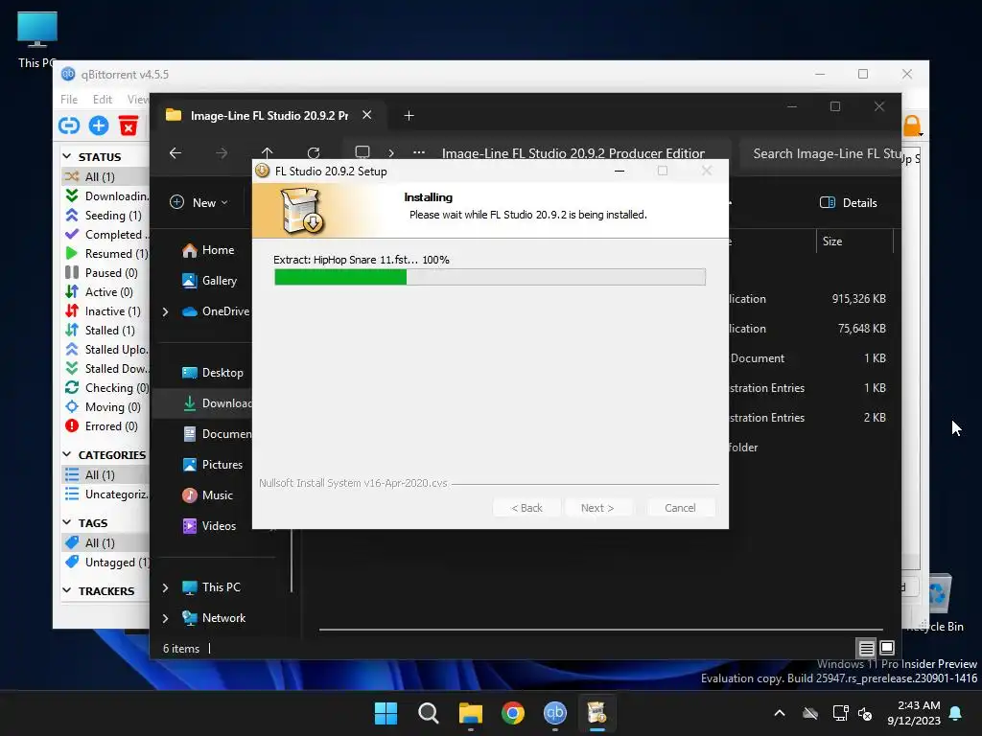
Task: Open Gallery in Explorer sidebar
Action: [x=209, y=281]
